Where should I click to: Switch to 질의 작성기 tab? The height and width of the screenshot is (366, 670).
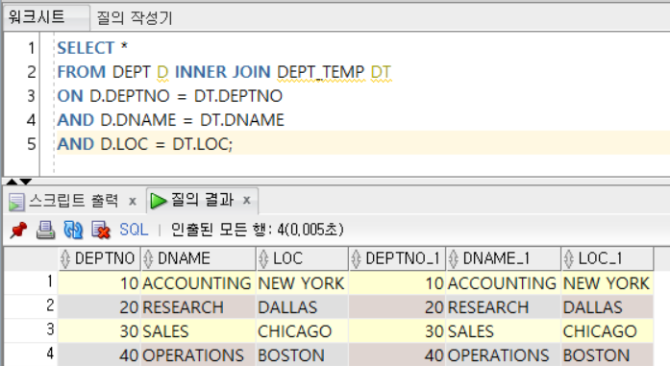point(135,18)
